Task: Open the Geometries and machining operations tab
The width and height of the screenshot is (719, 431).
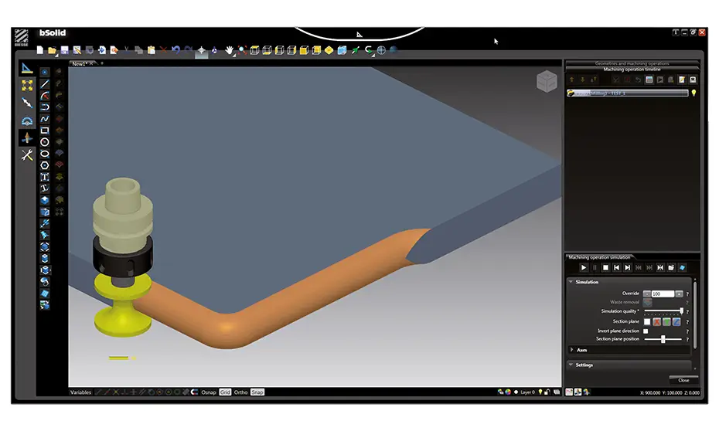Action: coord(632,63)
